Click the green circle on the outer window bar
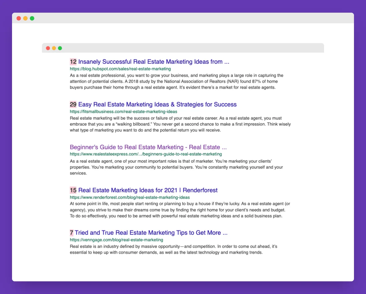 (x=32, y=18)
